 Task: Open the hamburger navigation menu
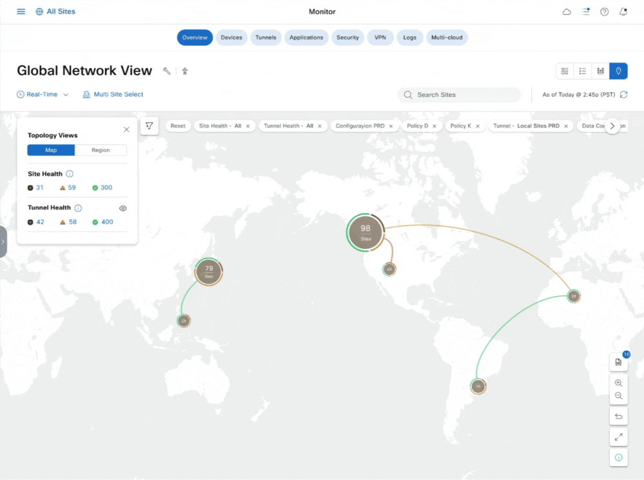click(21, 12)
